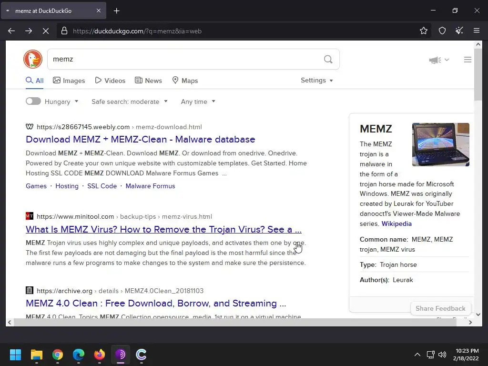This screenshot has width=488, height=366.
Task: Open Download MEMZ + MEMZ-Clean result
Action: (141, 139)
